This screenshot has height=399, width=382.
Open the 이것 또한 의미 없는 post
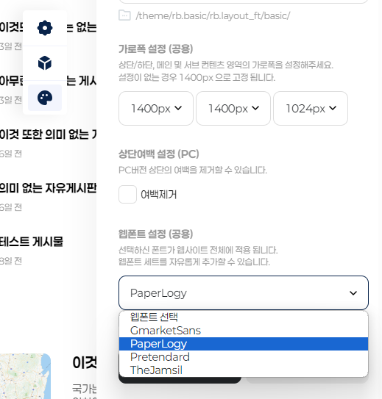[x=48, y=134]
